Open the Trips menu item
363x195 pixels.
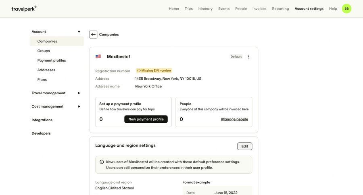189,8
